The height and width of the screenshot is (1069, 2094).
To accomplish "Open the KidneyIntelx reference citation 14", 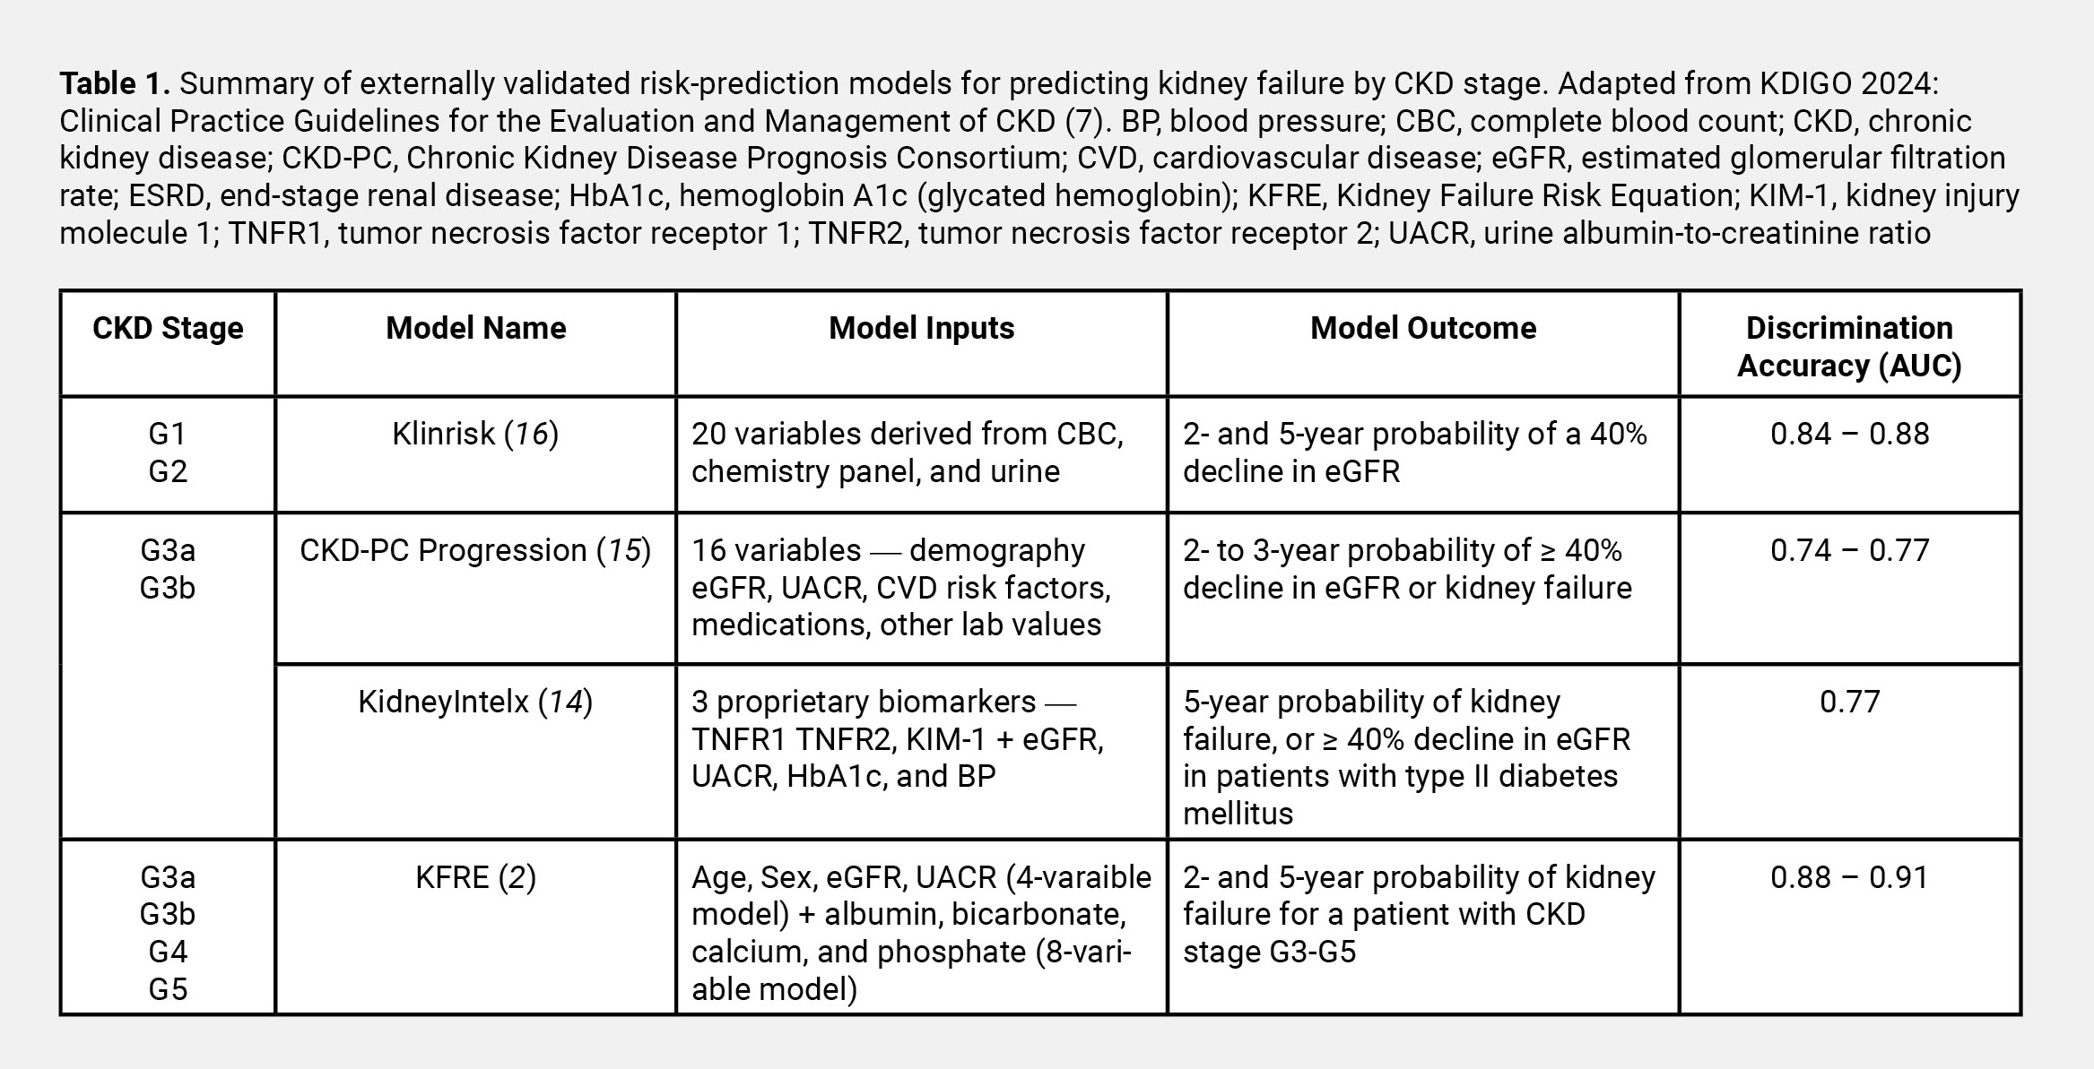I will [565, 702].
